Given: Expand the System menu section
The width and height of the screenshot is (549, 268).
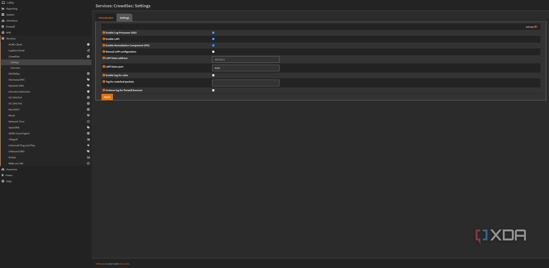Looking at the screenshot, I should [46, 15].
